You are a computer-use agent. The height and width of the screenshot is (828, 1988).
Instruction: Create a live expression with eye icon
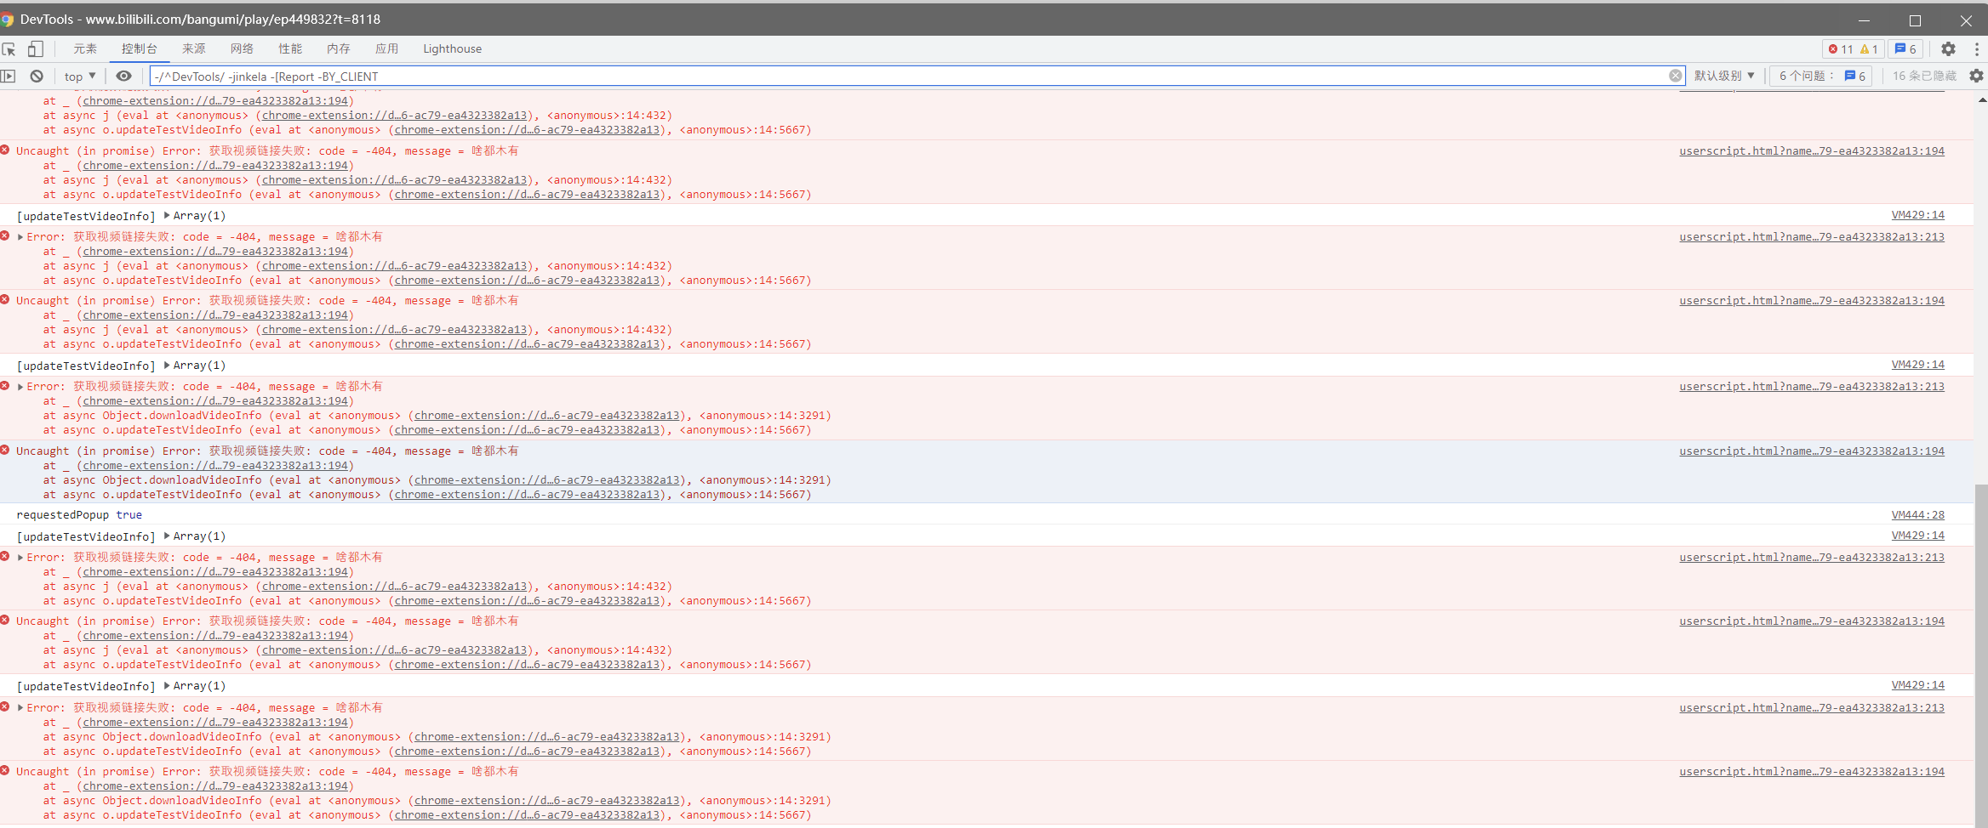coord(124,76)
